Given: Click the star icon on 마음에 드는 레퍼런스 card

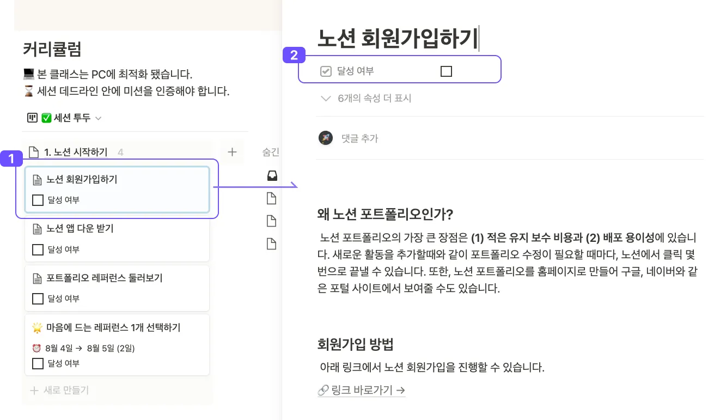Looking at the screenshot, I should click(37, 327).
